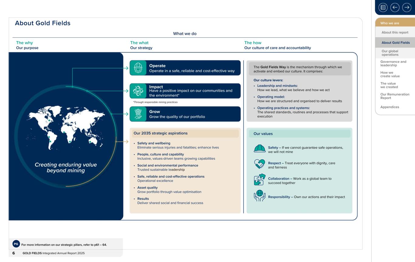Screen dimensions: 415x262
Task: Click the What we do heading
Action: [185, 34]
